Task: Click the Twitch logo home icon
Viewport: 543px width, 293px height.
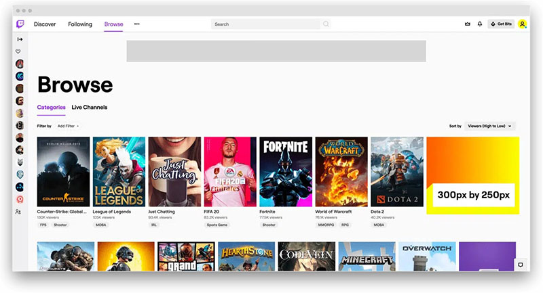Action: pos(20,24)
